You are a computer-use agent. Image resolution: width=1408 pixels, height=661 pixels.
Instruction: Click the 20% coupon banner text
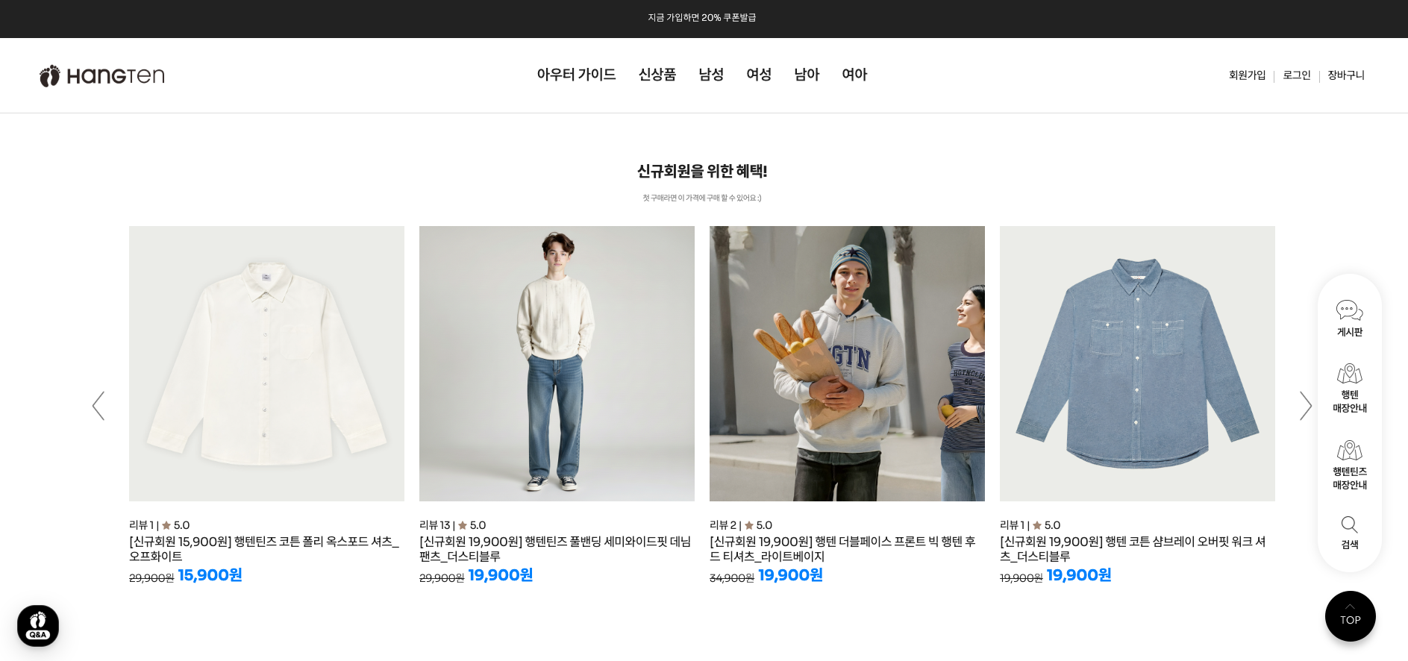click(x=702, y=18)
